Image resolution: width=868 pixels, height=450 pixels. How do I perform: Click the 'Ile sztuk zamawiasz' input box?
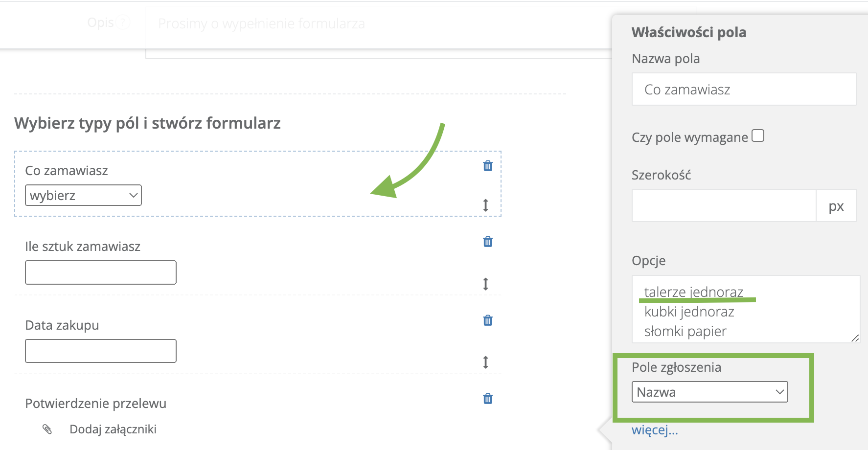[x=101, y=272]
